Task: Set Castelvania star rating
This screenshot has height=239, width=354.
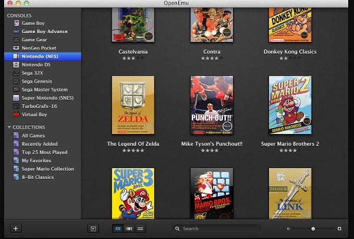Action: click(x=133, y=58)
